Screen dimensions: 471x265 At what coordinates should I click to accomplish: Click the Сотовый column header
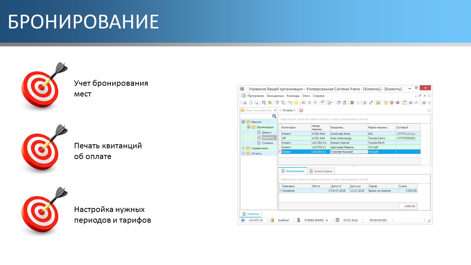pyautogui.click(x=408, y=127)
